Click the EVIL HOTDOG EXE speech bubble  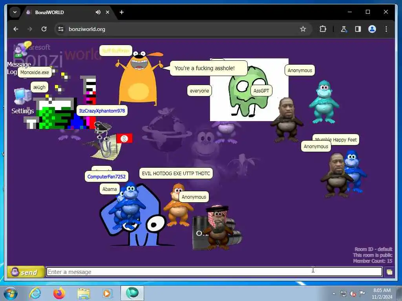click(x=176, y=174)
